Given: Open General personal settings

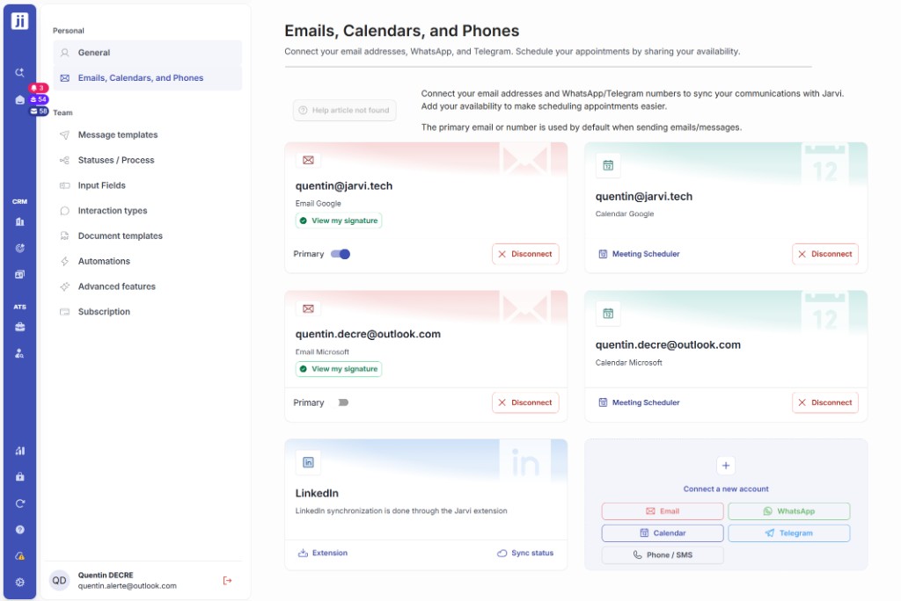Looking at the screenshot, I should click(x=147, y=52).
